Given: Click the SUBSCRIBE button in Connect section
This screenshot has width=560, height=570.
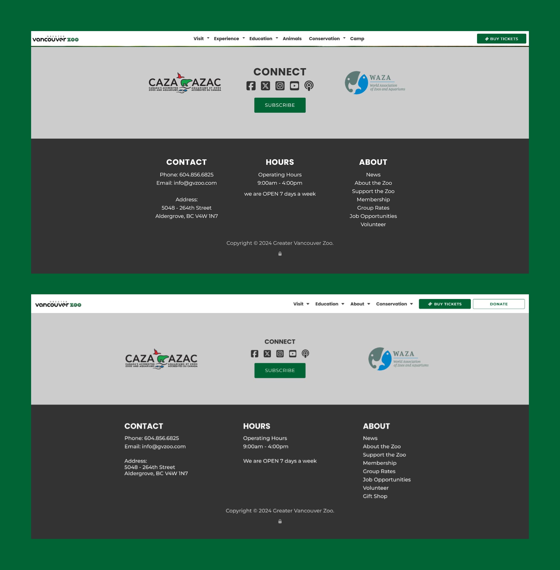Looking at the screenshot, I should tap(280, 105).
